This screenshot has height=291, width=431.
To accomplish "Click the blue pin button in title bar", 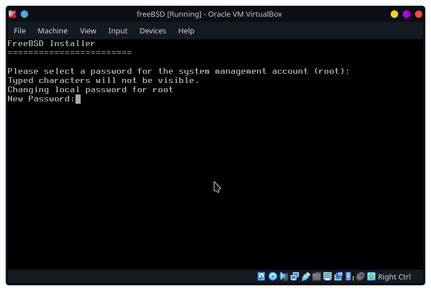I will [24, 14].
